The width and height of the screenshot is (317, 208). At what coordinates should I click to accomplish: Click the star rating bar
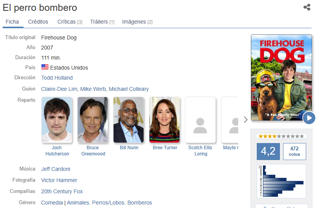click(x=281, y=136)
